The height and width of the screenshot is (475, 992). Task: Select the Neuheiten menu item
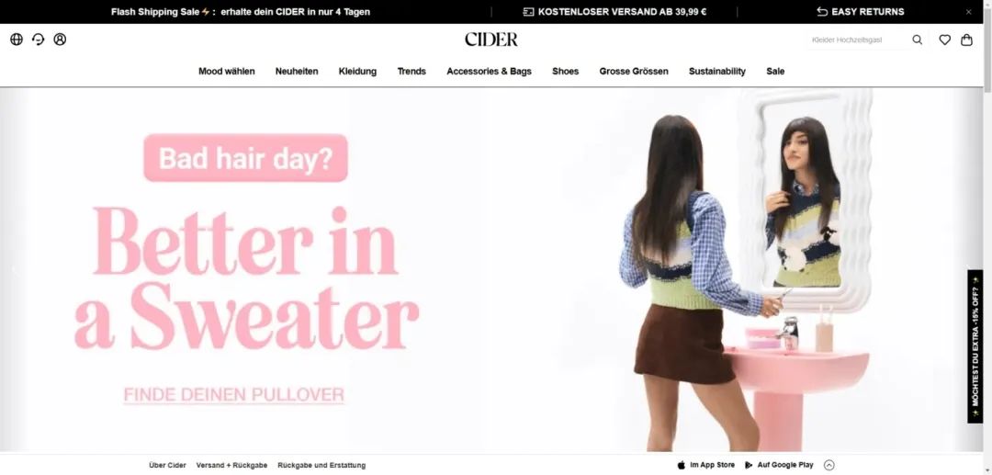point(297,72)
